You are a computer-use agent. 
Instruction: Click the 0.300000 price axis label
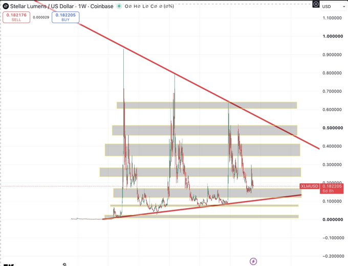[332, 165]
